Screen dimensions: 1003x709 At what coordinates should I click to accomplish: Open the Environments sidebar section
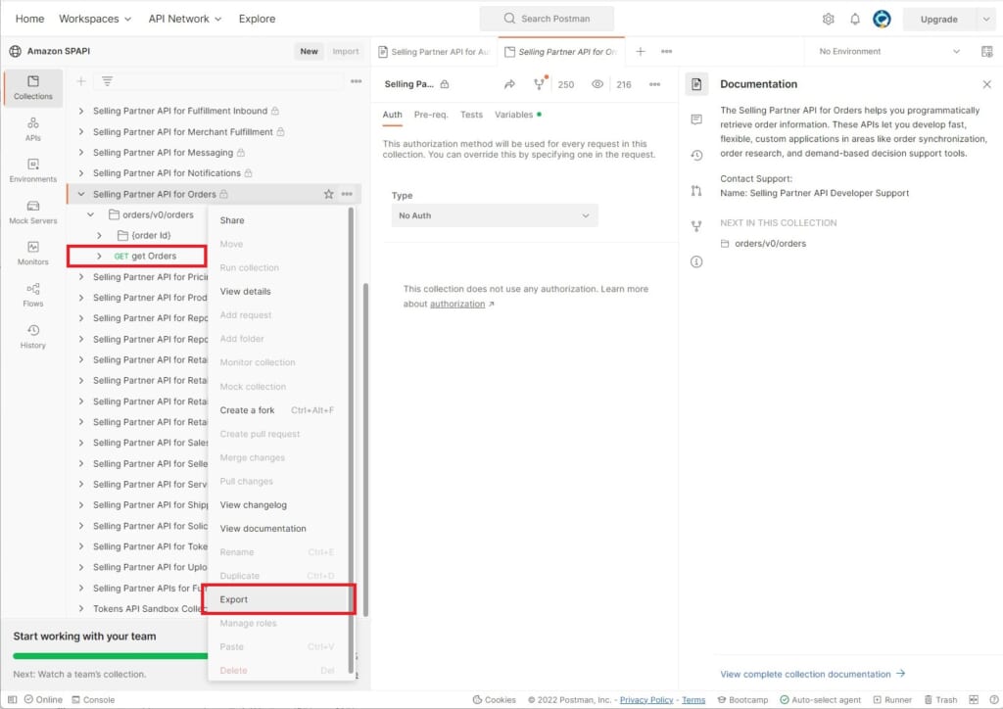(33, 170)
